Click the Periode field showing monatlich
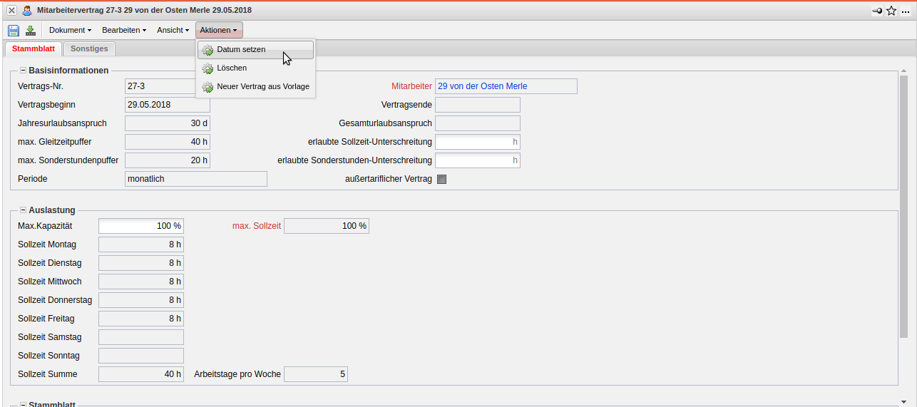This screenshot has height=407, width=917. [196, 179]
